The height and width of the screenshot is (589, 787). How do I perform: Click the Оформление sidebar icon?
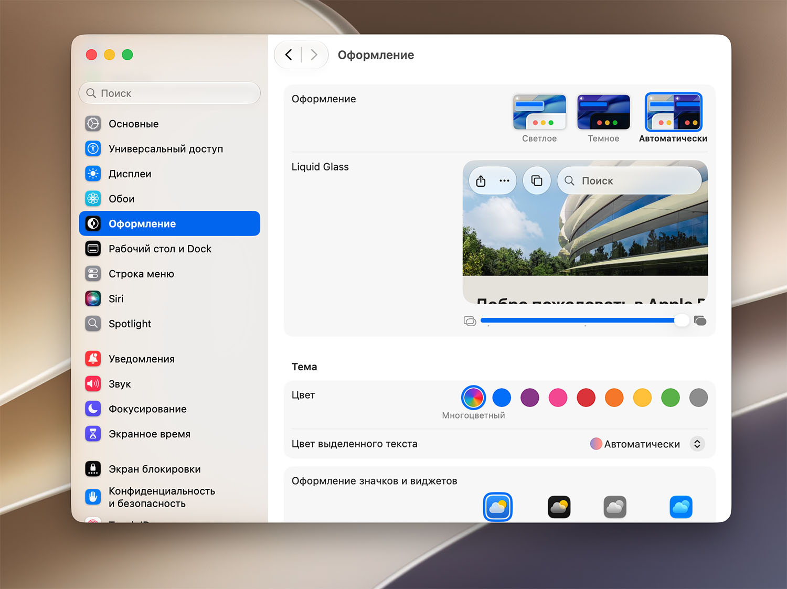click(x=93, y=223)
